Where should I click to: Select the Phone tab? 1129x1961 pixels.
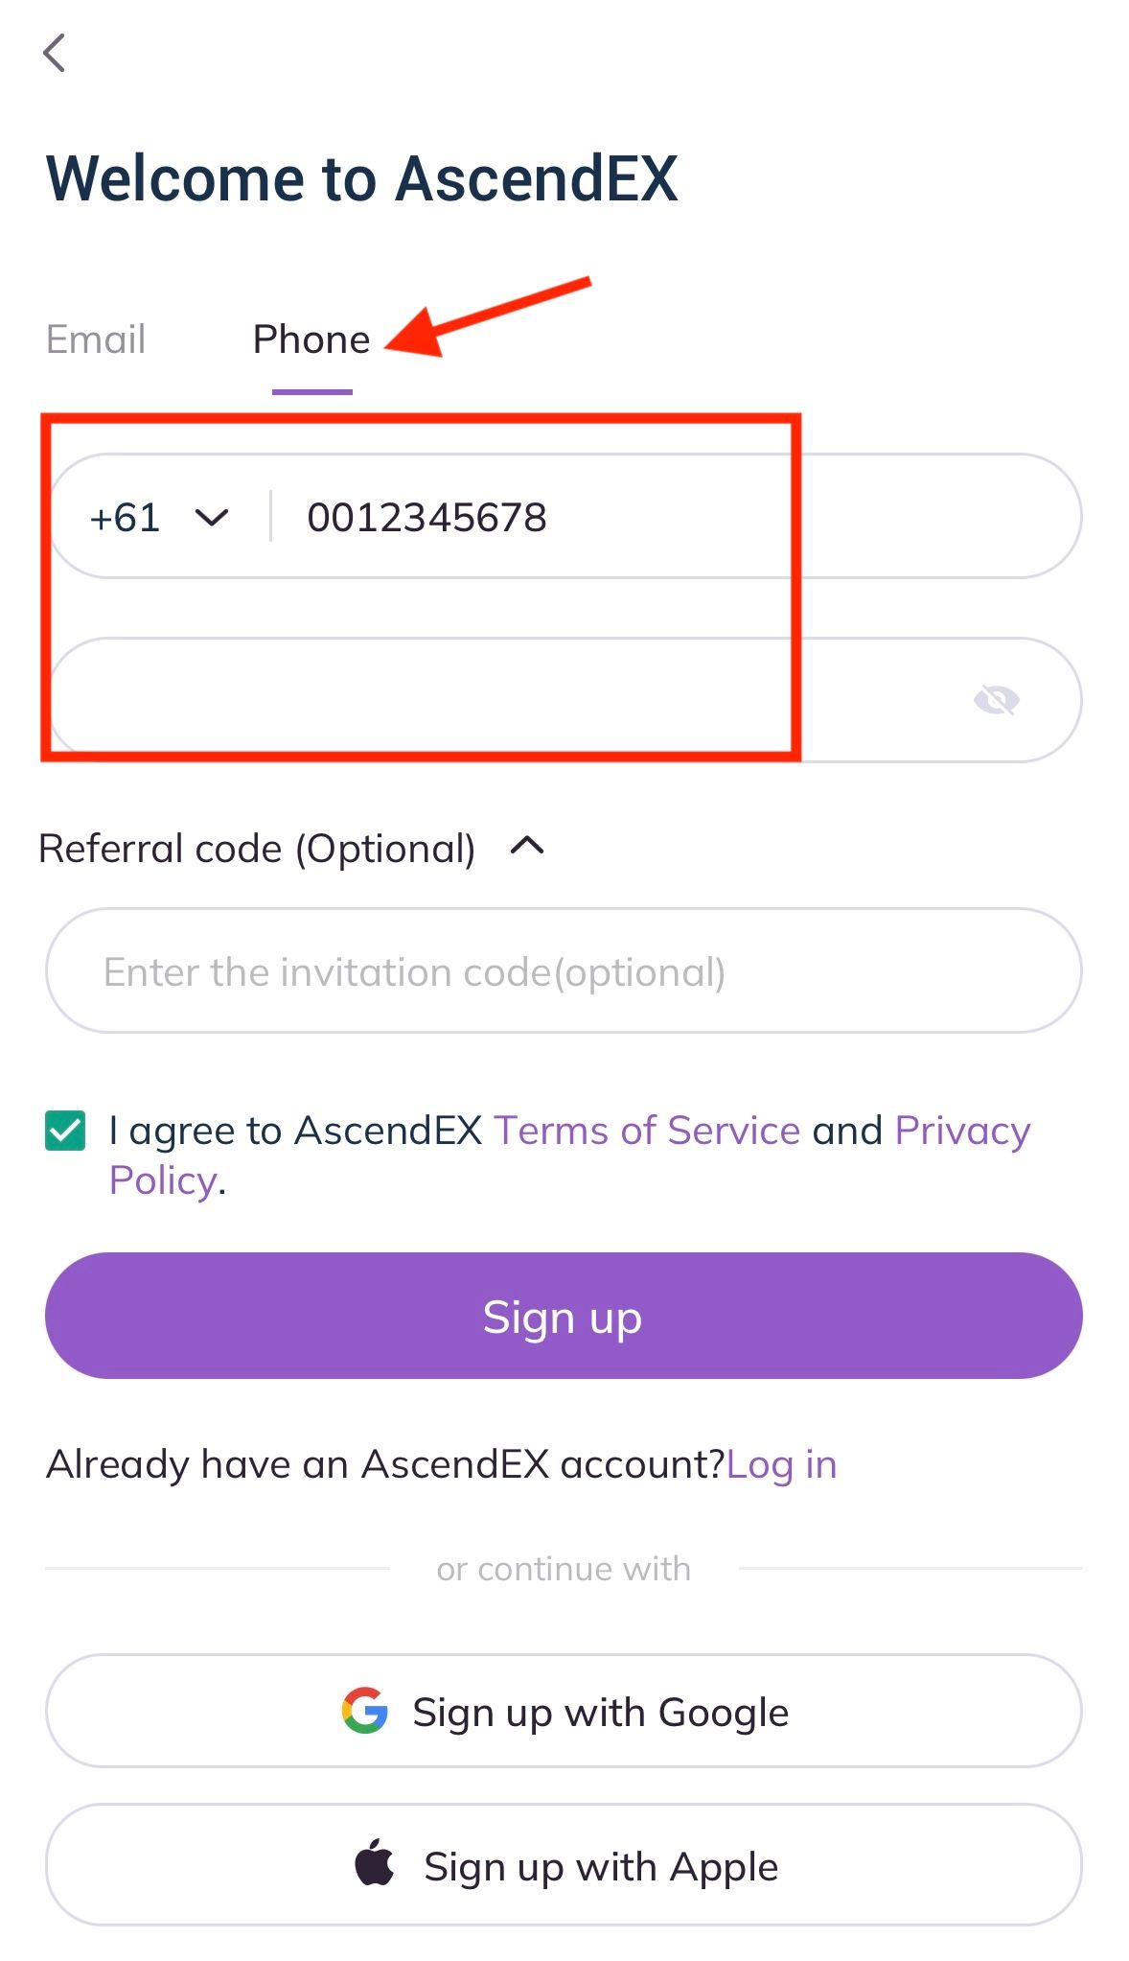click(311, 339)
